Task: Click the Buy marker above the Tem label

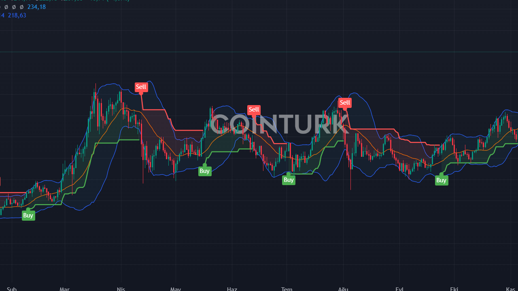Action: [289, 180]
